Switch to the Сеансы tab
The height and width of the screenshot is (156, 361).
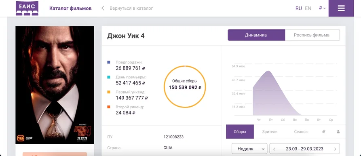(301, 132)
